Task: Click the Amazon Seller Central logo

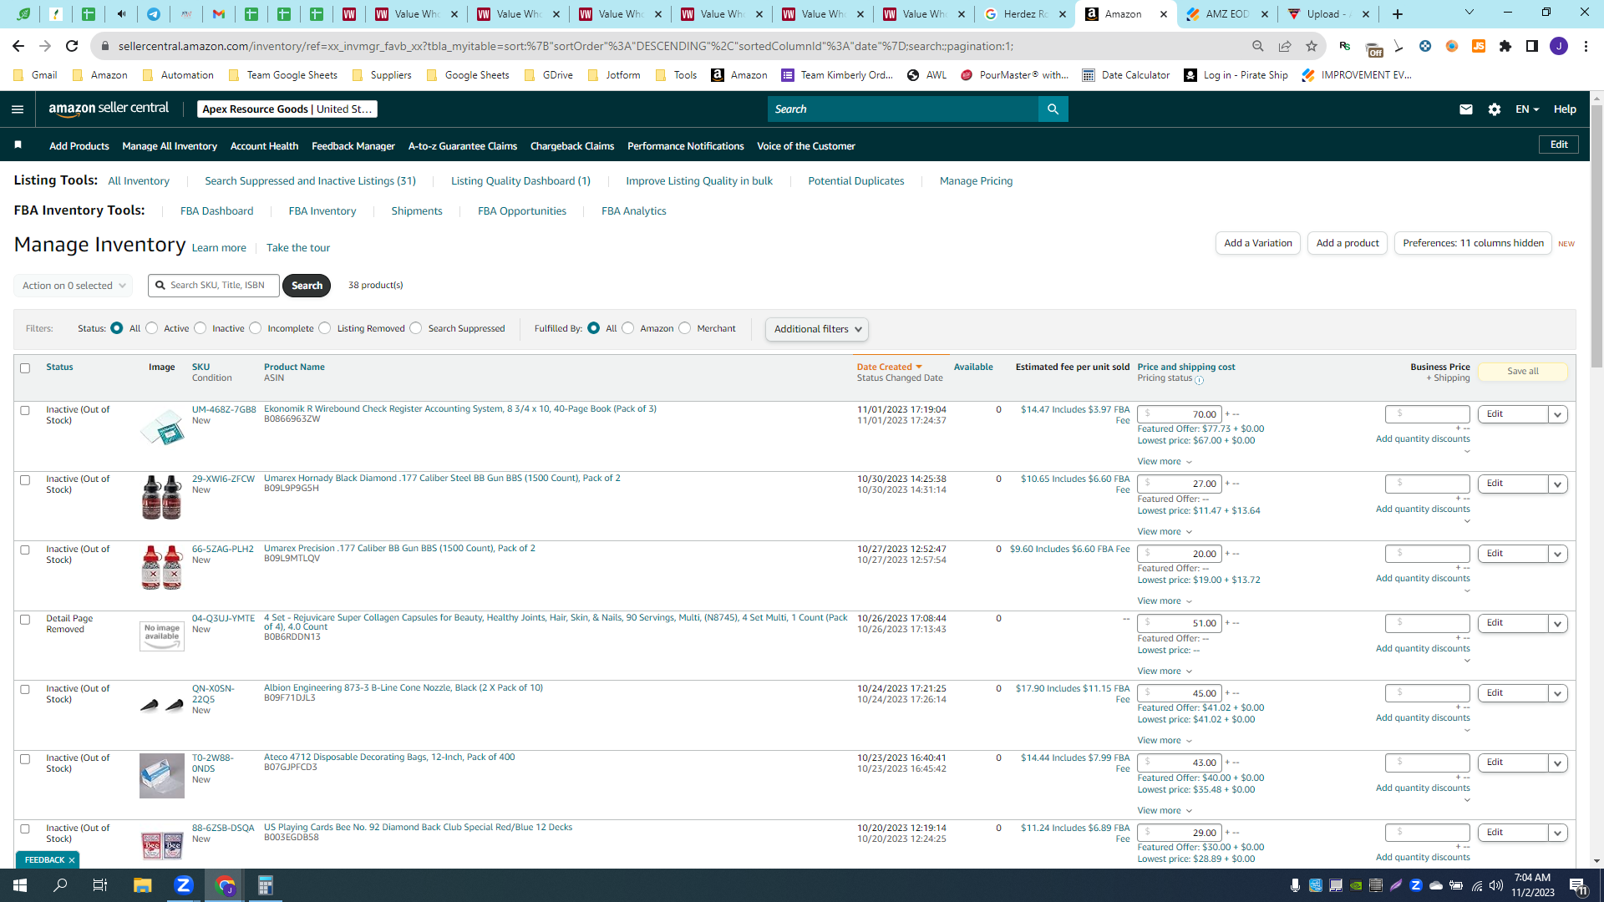Action: pos(109,109)
